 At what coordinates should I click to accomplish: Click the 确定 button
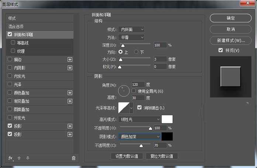(230, 18)
